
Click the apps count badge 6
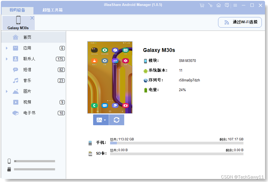(62, 48)
